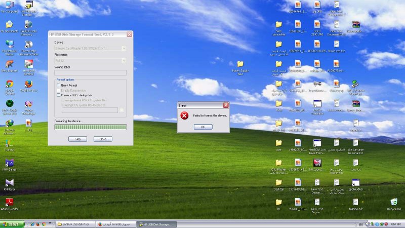The image size is (405, 228).
Task: Switch to HP USB Disk Storage taskbar button
Action: 157,224
